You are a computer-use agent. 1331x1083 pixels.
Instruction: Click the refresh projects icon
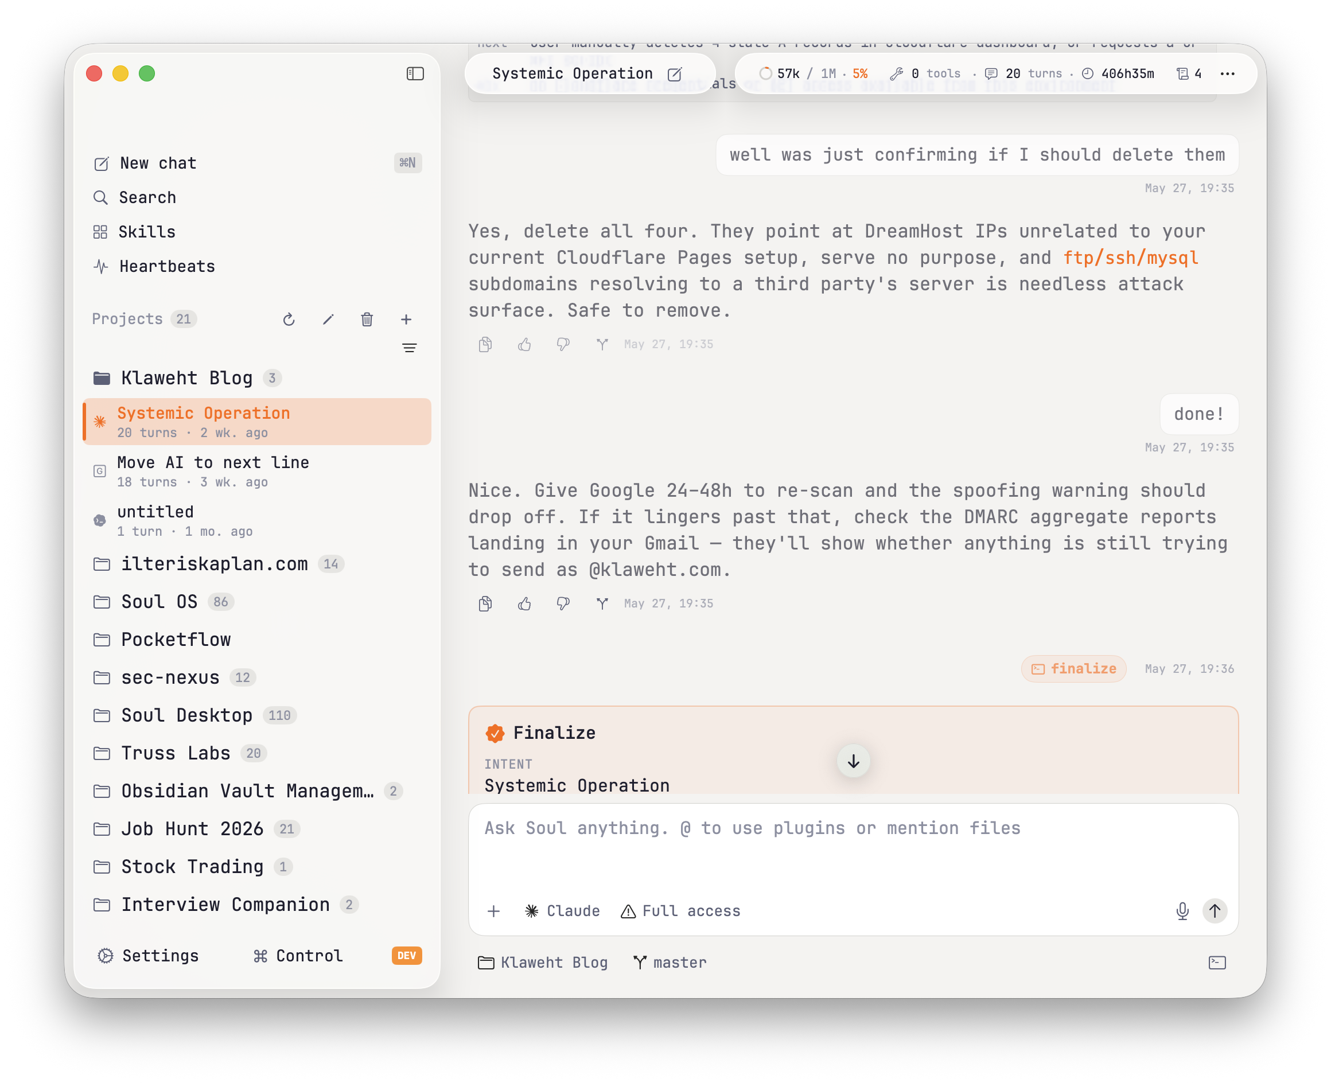click(x=289, y=320)
